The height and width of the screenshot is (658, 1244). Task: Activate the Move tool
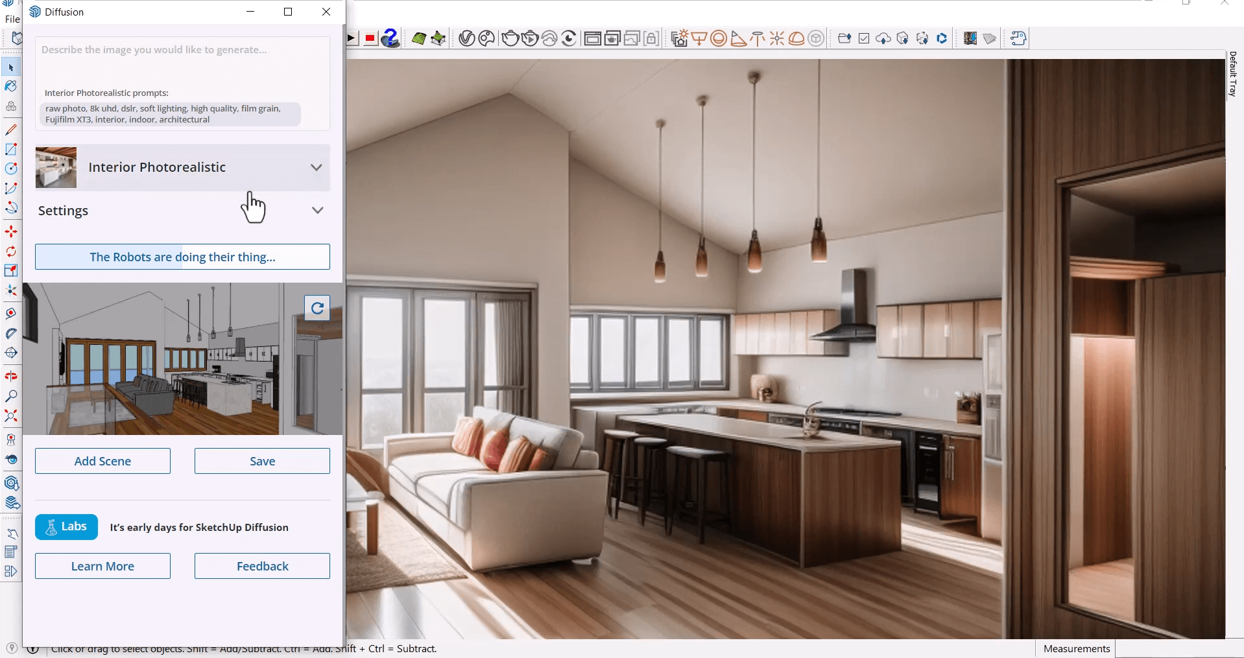(x=11, y=231)
